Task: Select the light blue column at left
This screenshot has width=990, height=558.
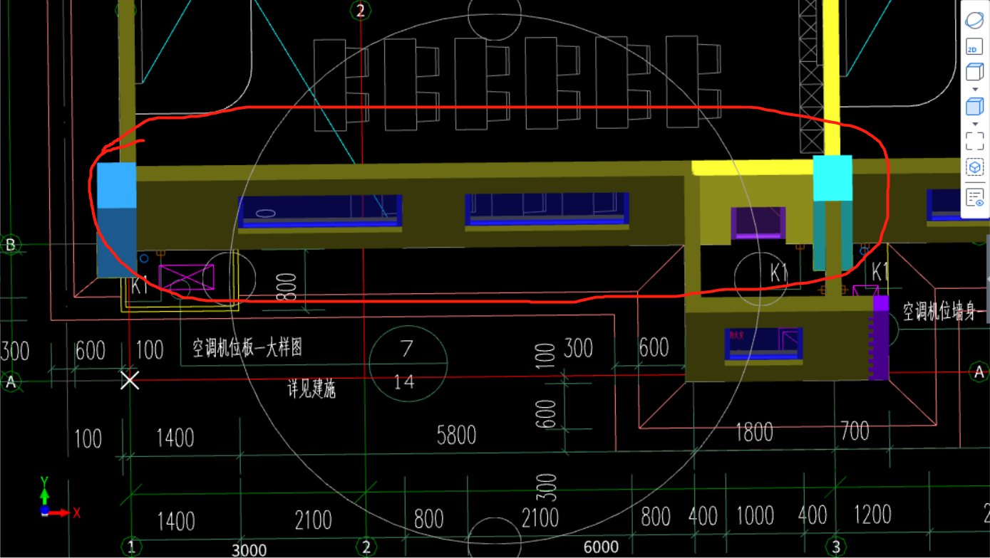Action: 116,219
